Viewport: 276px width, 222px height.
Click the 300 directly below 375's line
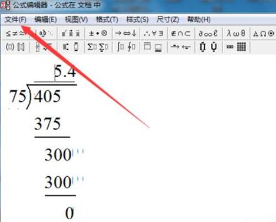tap(58, 155)
